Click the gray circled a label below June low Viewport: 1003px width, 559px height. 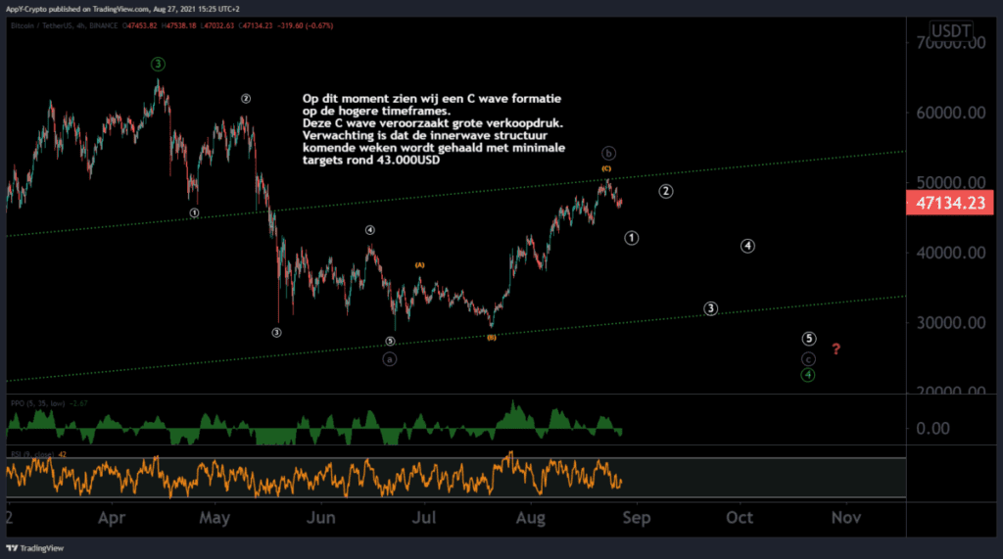[390, 359]
